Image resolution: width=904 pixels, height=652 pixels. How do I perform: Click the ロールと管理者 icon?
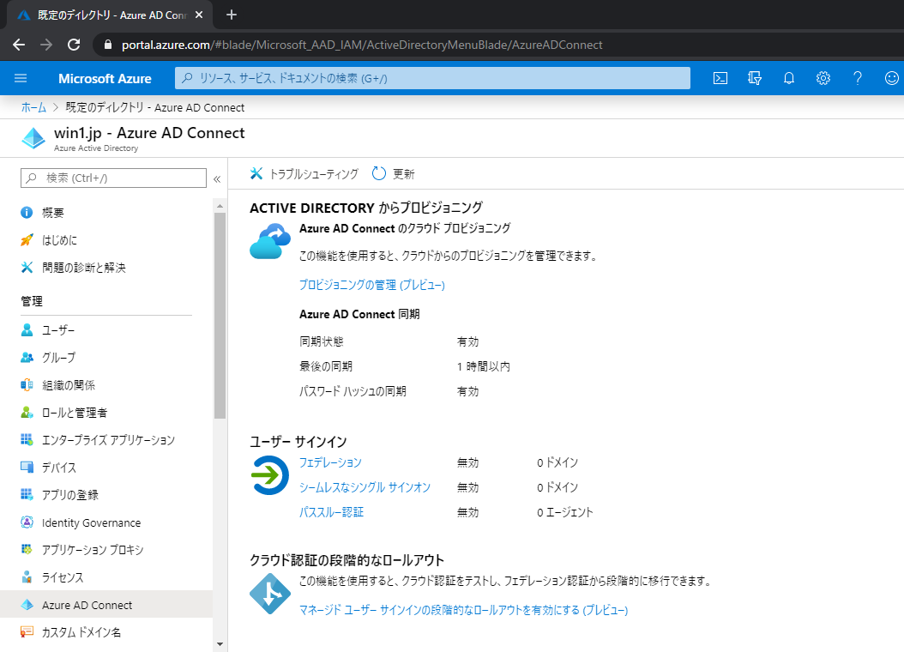pos(27,412)
